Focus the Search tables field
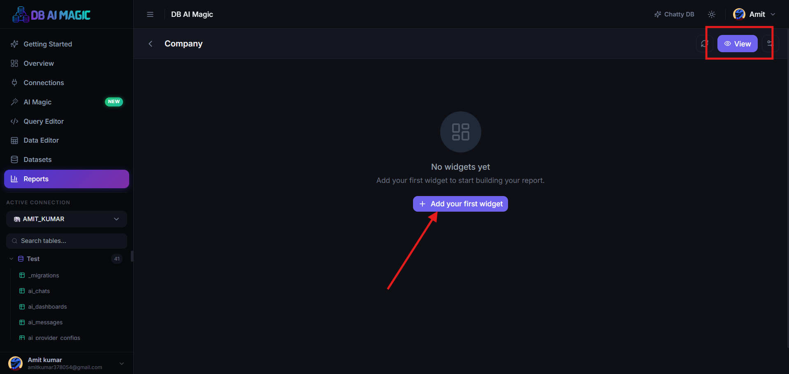The height and width of the screenshot is (374, 789). tap(67, 241)
